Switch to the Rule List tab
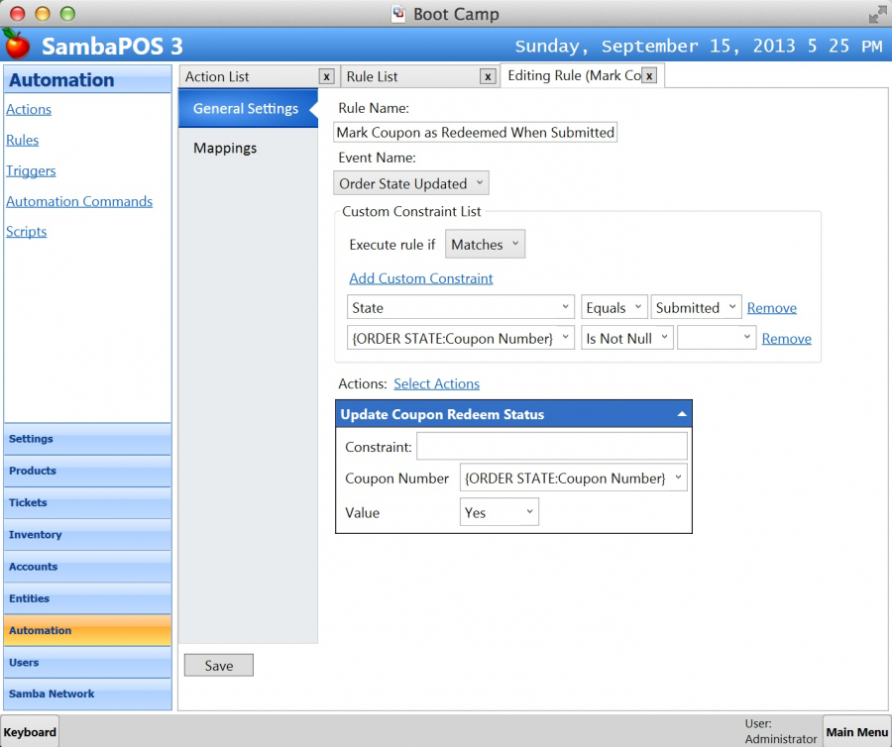 click(409, 76)
